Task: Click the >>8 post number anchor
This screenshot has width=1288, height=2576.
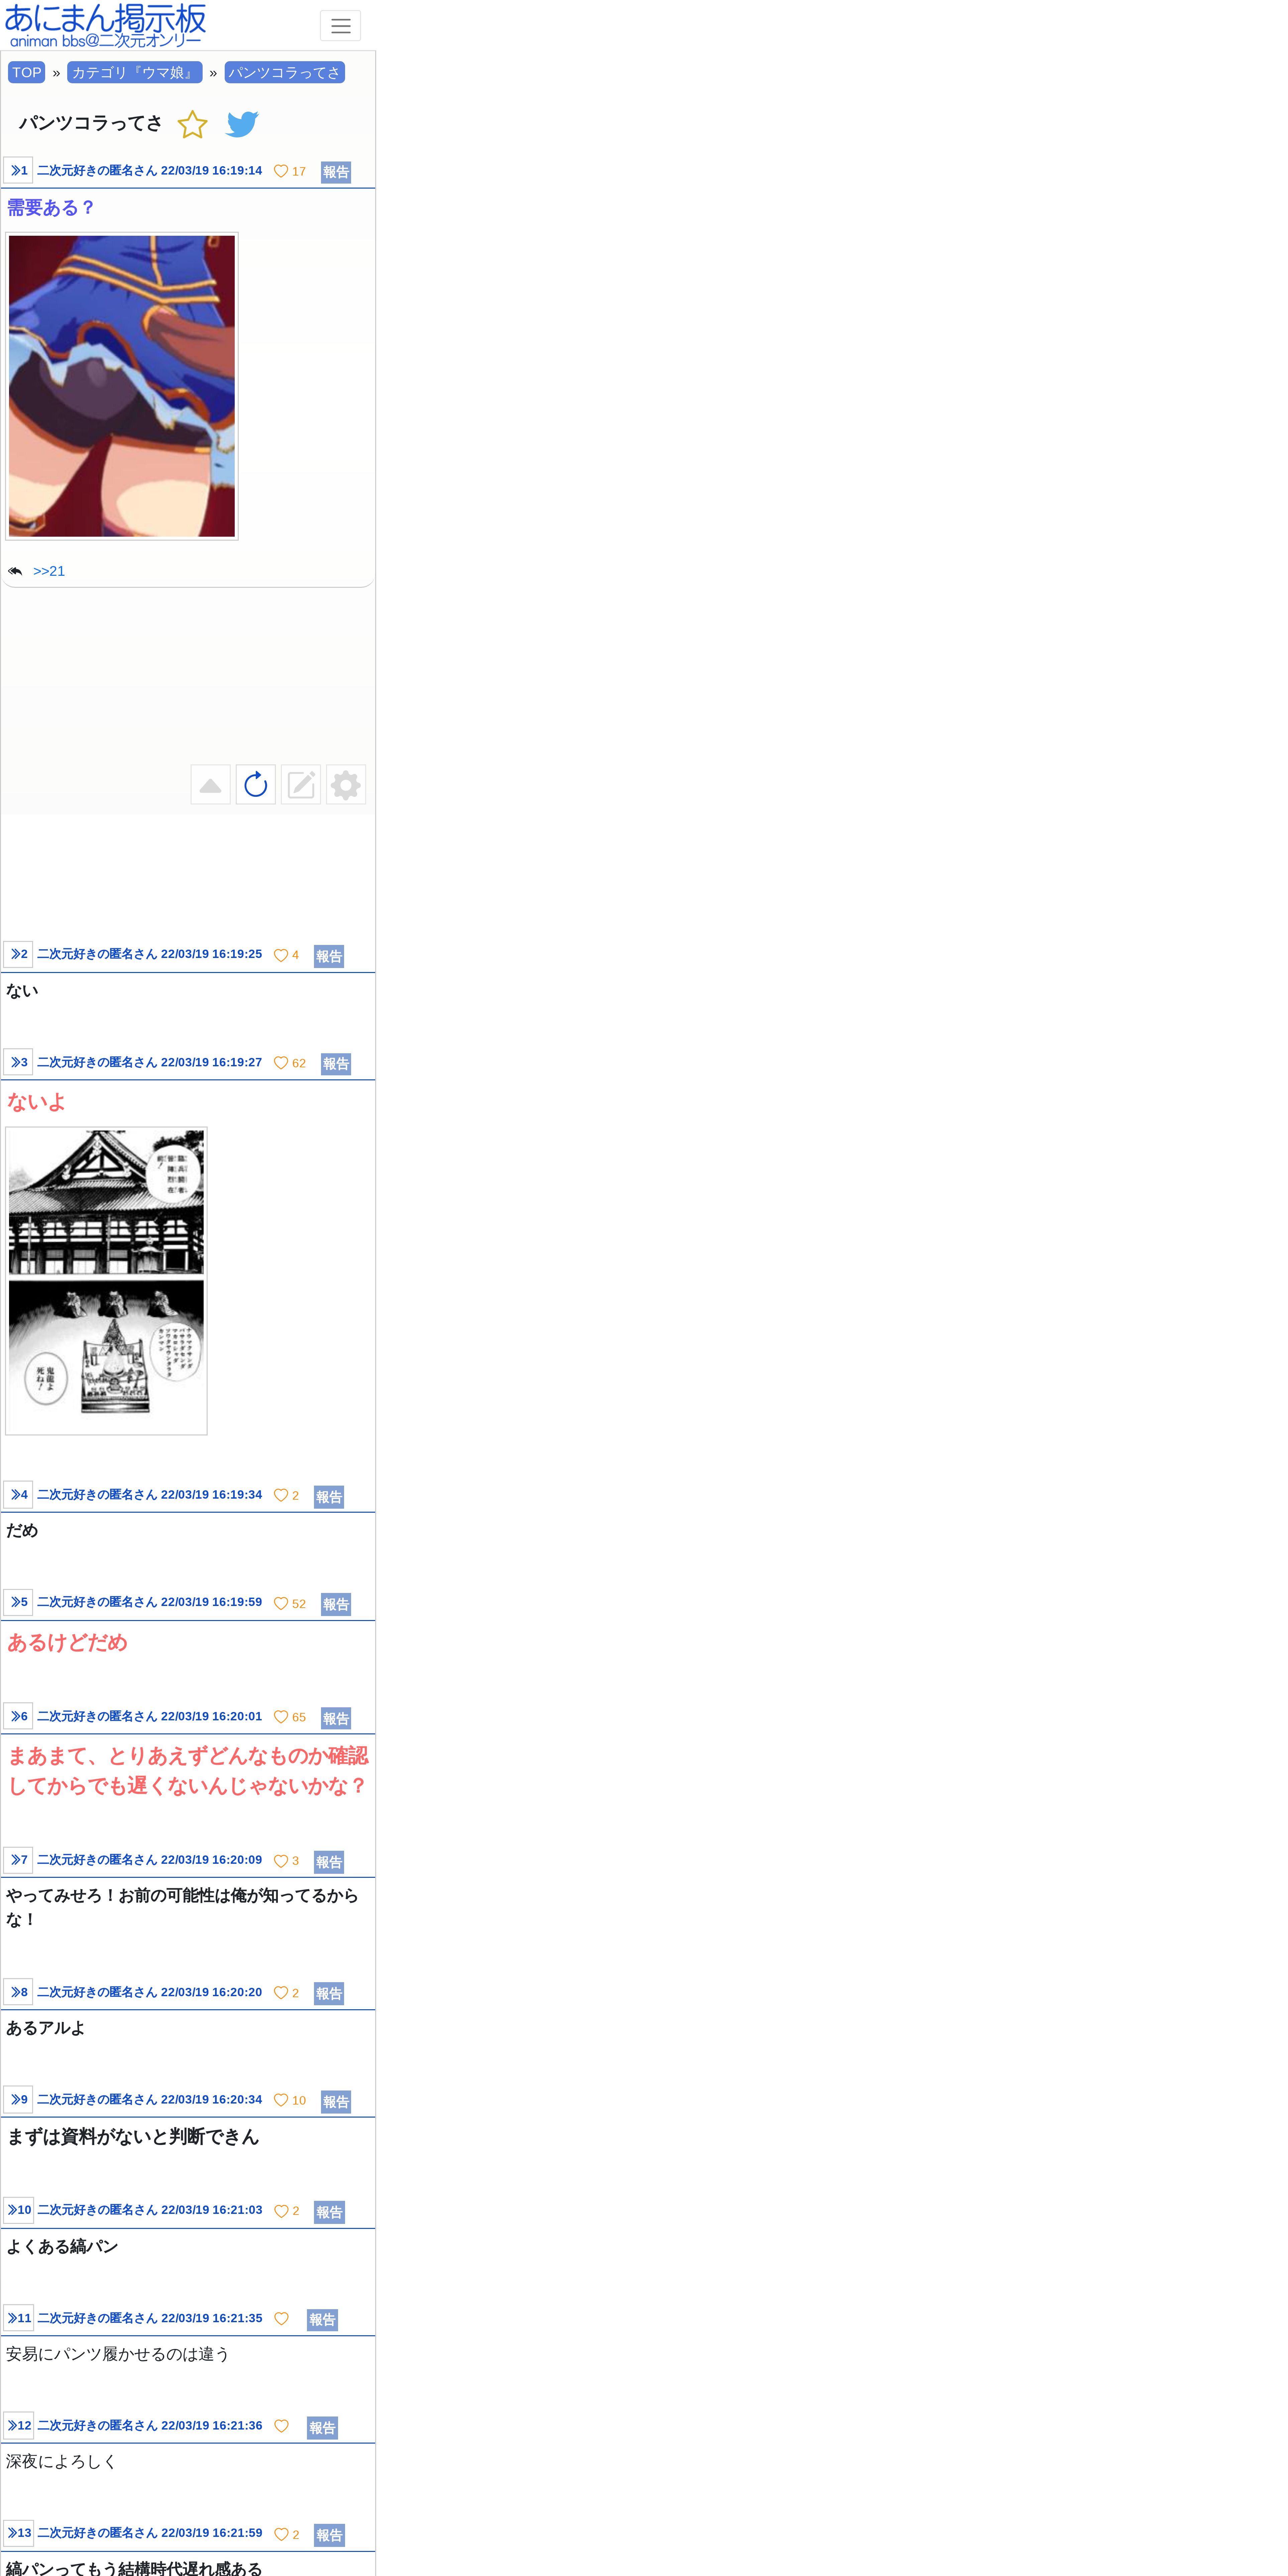Action: 18,1992
